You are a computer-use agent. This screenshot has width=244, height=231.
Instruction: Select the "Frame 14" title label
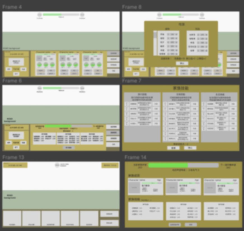click(135, 157)
